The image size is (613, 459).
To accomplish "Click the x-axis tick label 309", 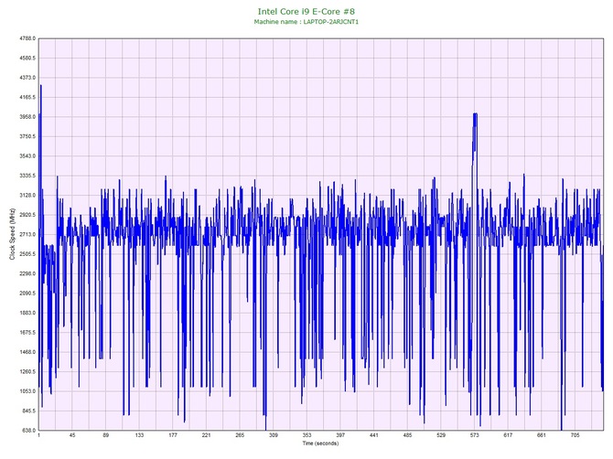I will pos(274,435).
